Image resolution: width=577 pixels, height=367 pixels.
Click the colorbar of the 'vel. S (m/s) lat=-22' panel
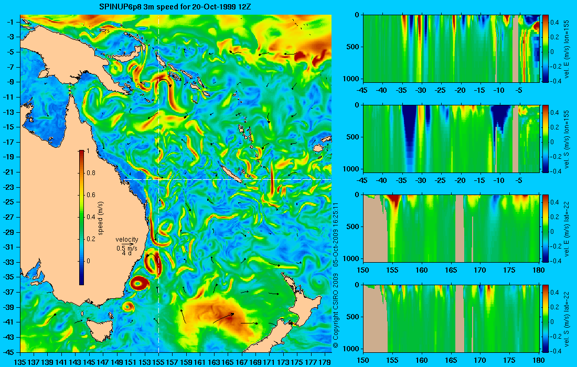point(546,318)
